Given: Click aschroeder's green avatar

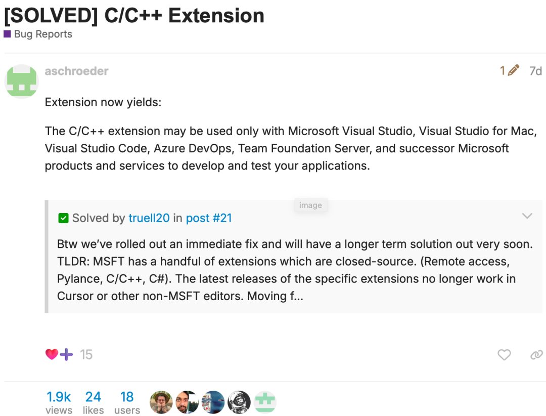Looking at the screenshot, I should pyautogui.click(x=22, y=81).
